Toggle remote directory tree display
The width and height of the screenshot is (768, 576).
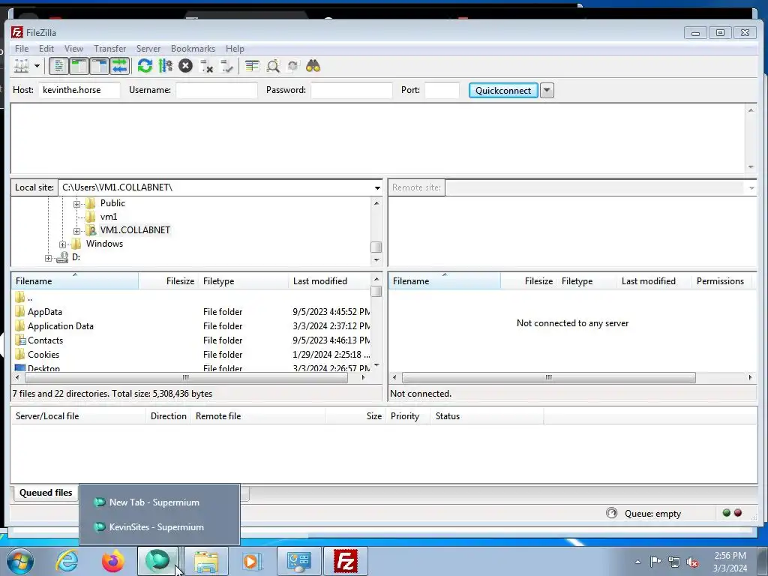pyautogui.click(x=100, y=66)
